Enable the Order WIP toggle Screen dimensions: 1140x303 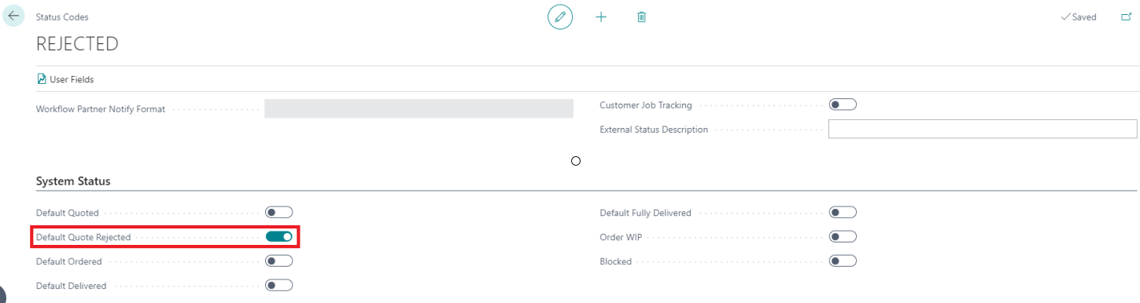(843, 236)
